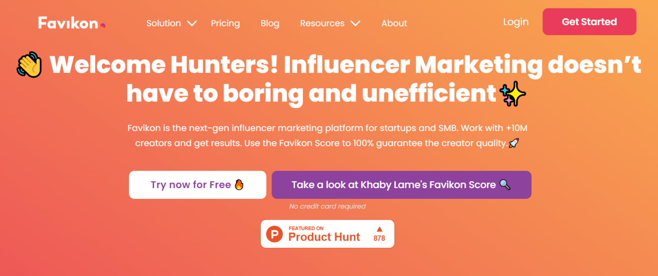Expand the Resources dropdown chevron
Image resolution: width=658 pixels, height=276 pixels.
tap(355, 23)
